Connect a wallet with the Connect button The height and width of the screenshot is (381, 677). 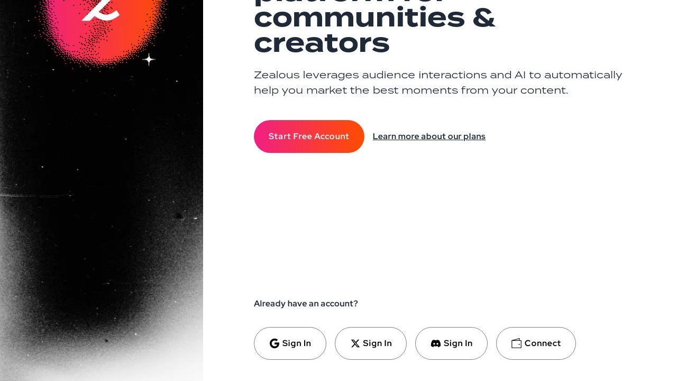pos(536,343)
